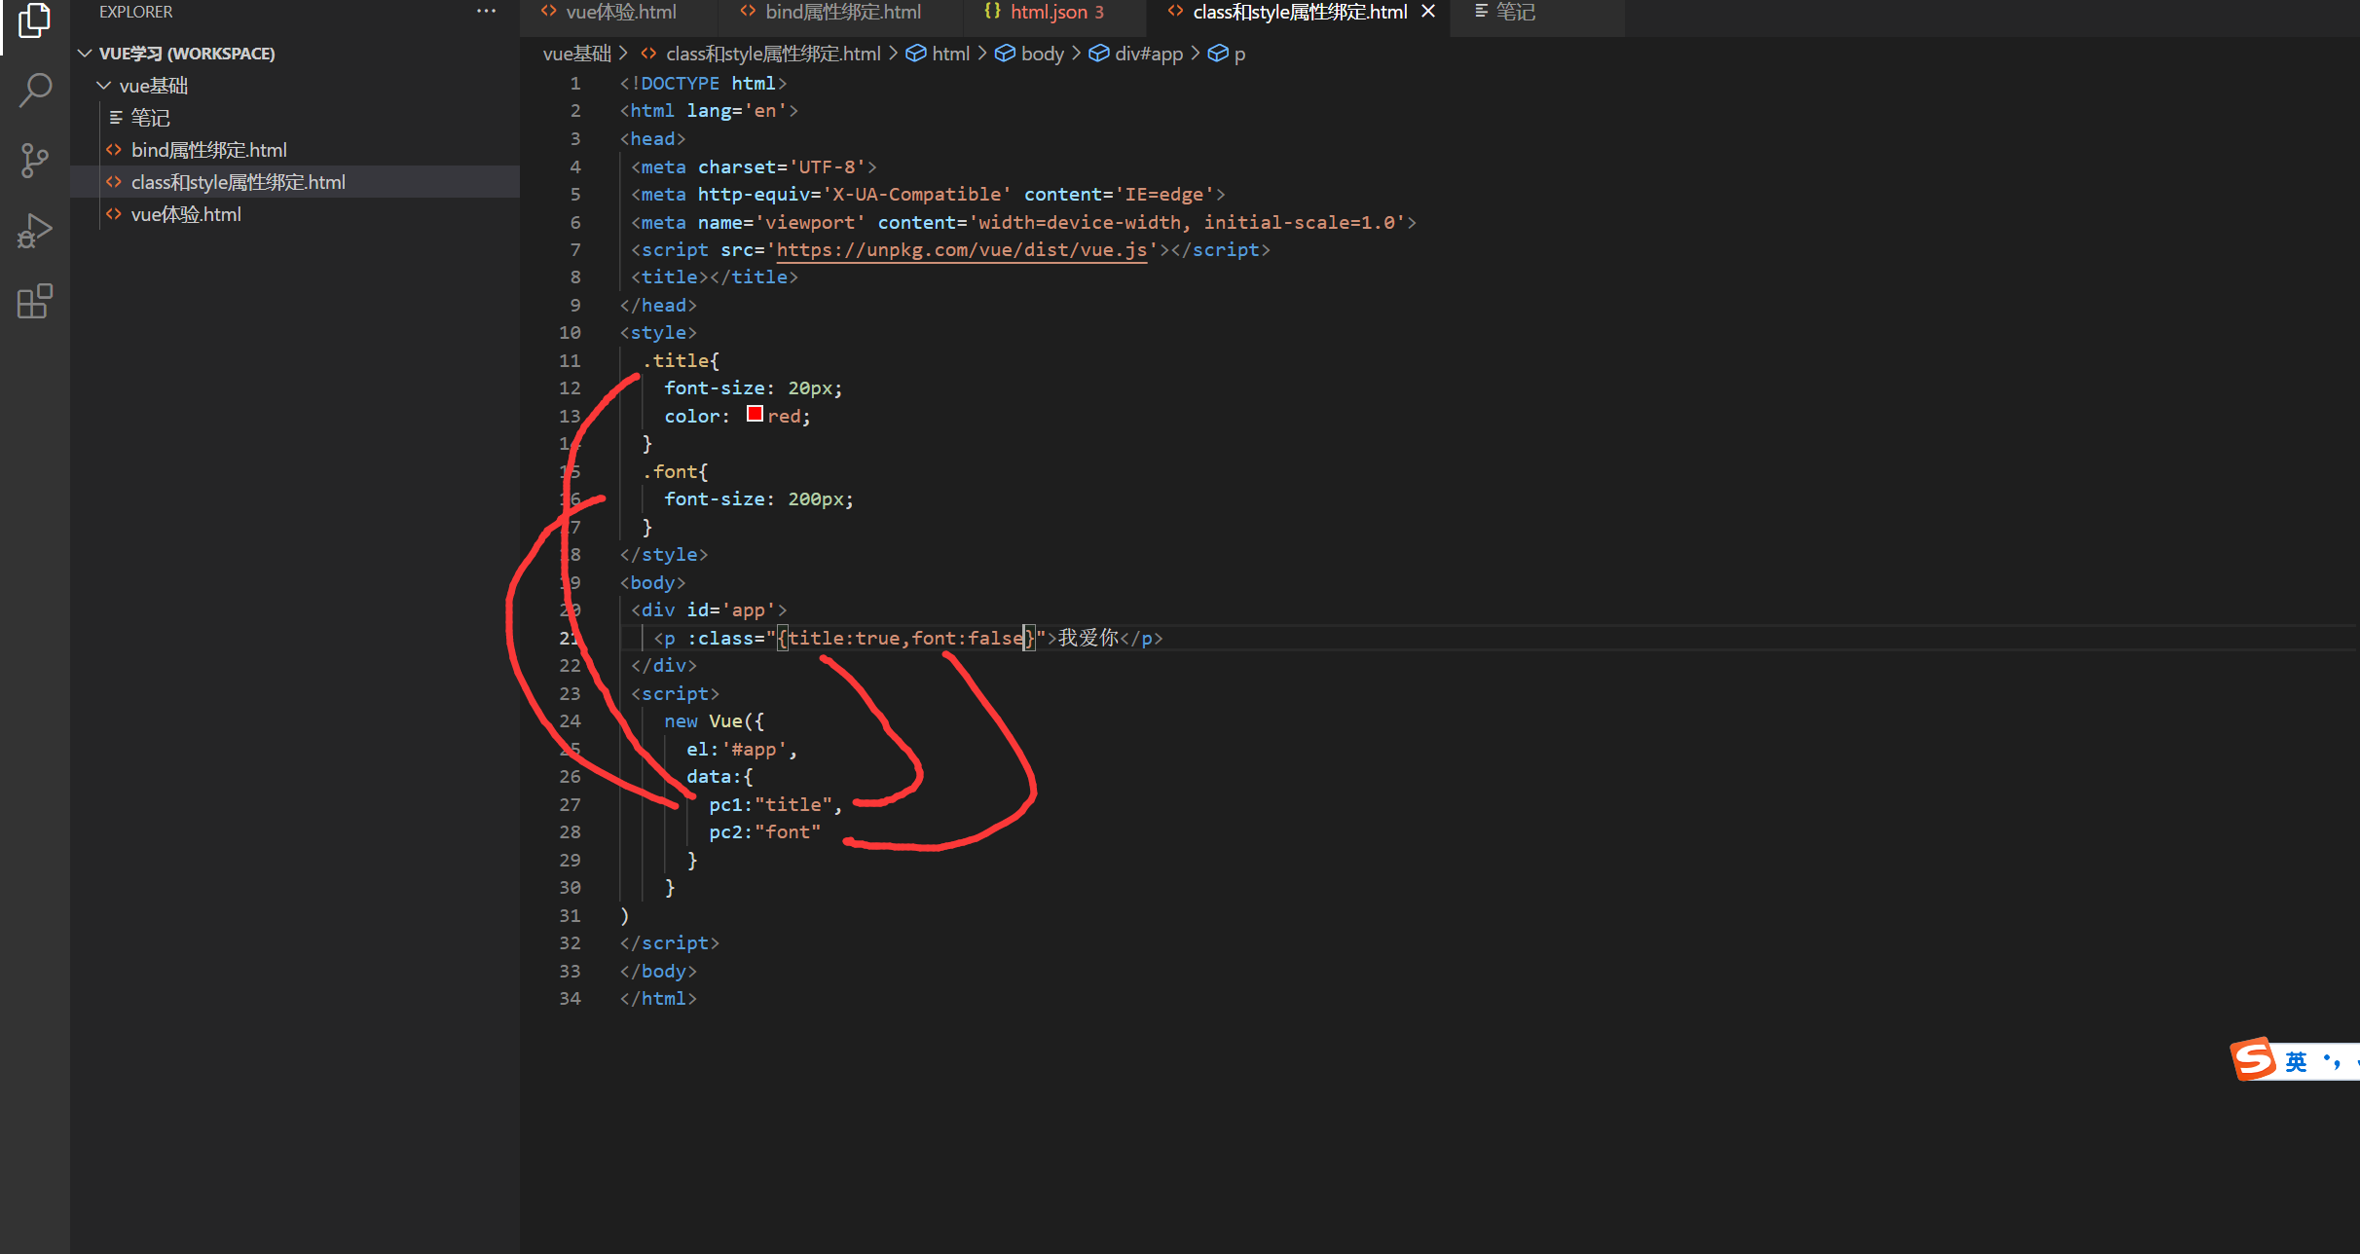Click the body breadcrumb item
Viewport: 2360px width, 1254px height.
click(1041, 54)
